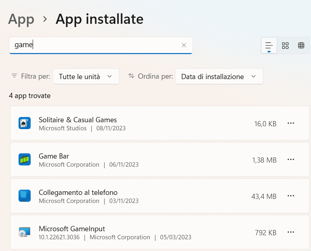Go back to App breadcrumb
The image size is (311, 251).
(x=21, y=19)
